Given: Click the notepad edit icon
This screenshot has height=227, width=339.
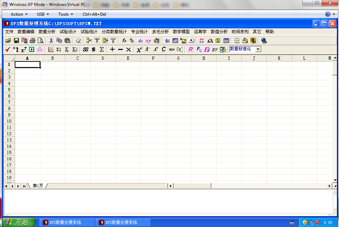Looking at the screenshot, I should 223,49.
